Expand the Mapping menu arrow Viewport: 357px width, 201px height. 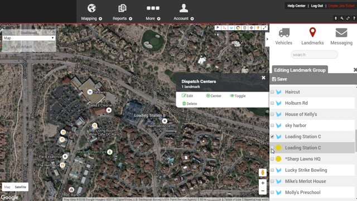point(100,18)
